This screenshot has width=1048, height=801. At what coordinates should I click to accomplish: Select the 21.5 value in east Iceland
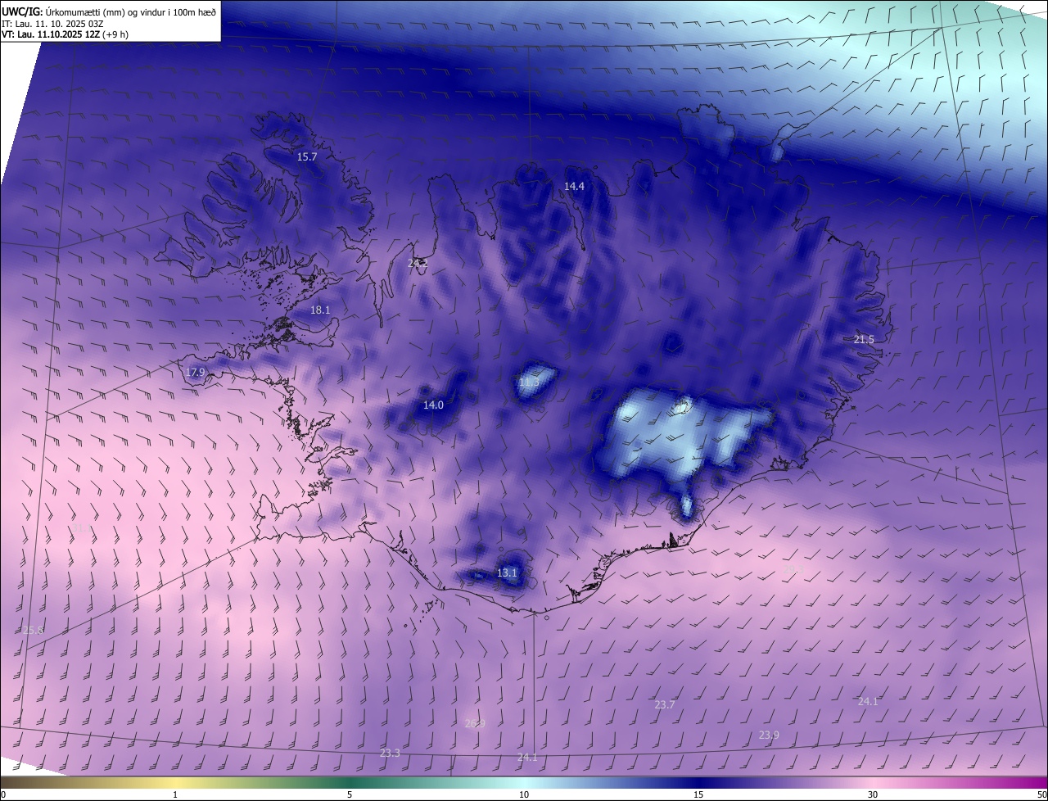pos(865,340)
